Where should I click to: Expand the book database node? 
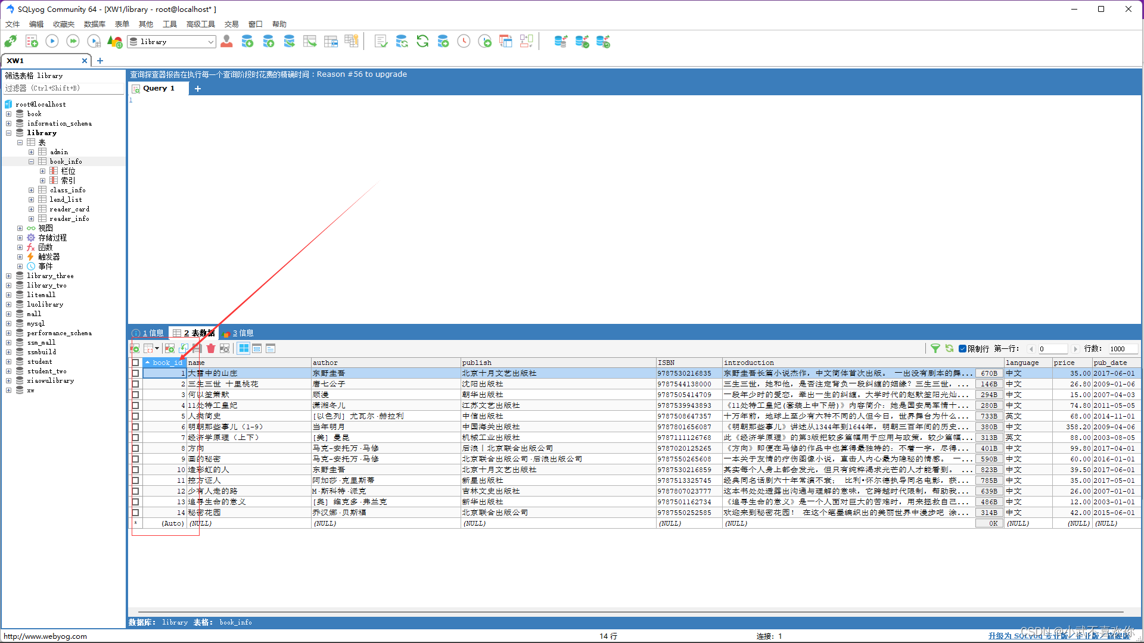8,114
